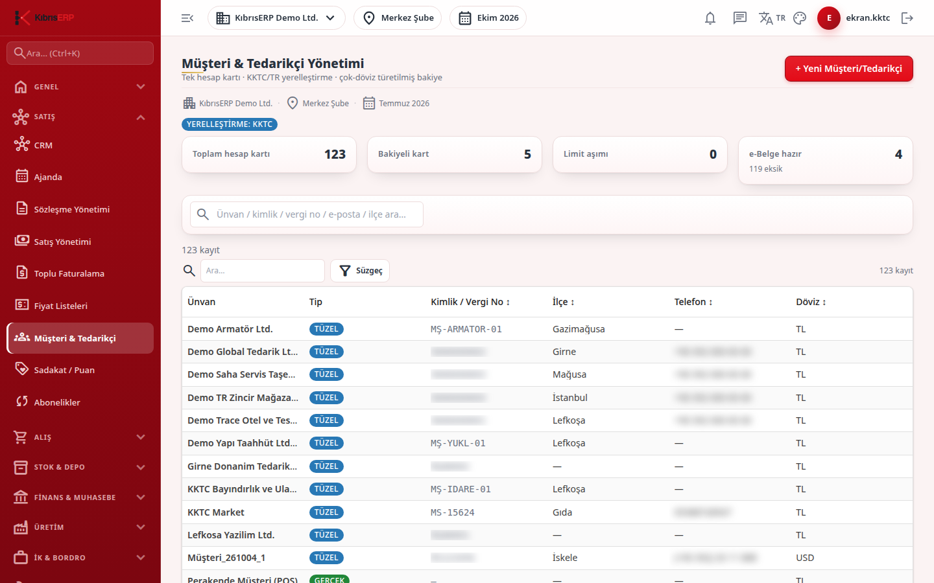Expand the FİNANS & MUHASEBE section

pos(80,497)
